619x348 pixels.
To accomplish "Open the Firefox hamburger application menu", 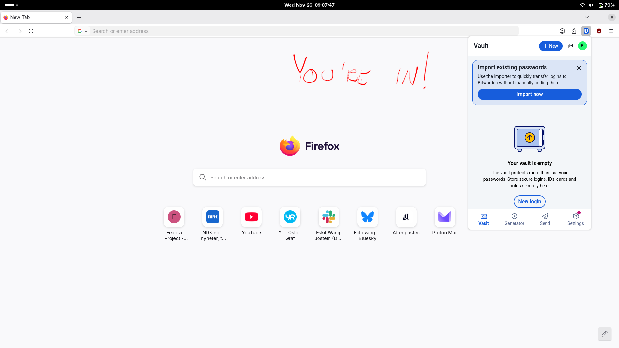I will point(611,31).
